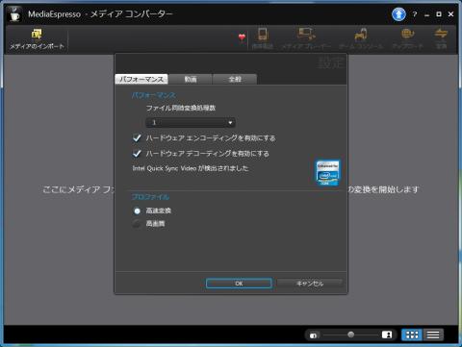Click the red heart favorites icon
The width and height of the screenshot is (462, 347).
pyautogui.click(x=242, y=37)
